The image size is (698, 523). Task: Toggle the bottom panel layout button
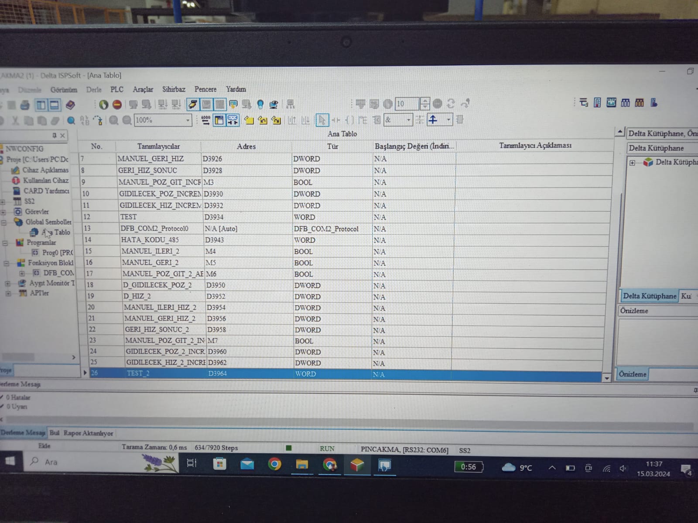coord(55,105)
